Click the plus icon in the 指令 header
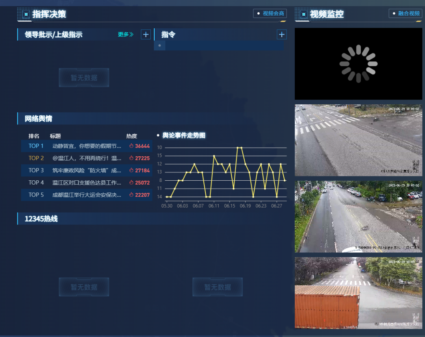Screen dimensions: 425x337 click(x=282, y=35)
